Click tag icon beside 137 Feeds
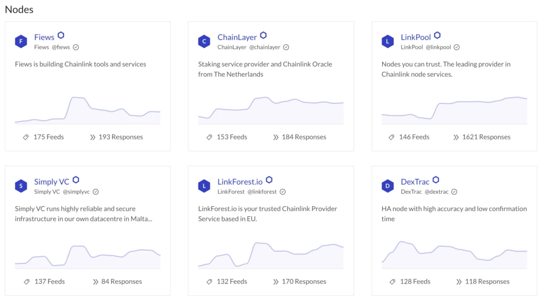 (x=27, y=282)
